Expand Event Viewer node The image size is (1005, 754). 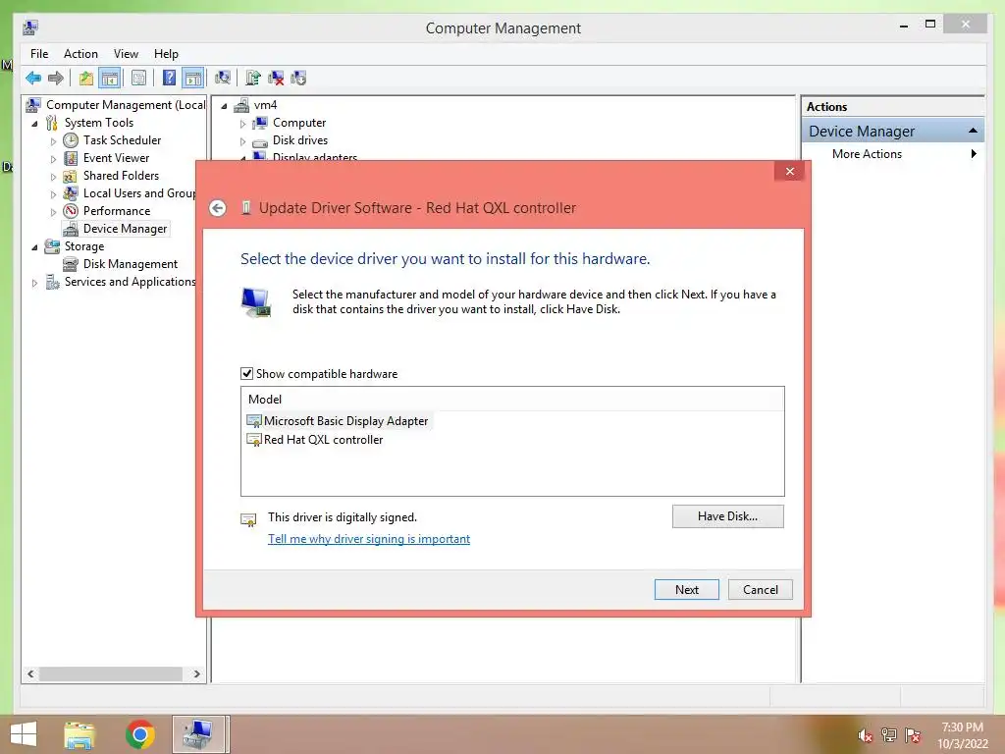[53, 158]
